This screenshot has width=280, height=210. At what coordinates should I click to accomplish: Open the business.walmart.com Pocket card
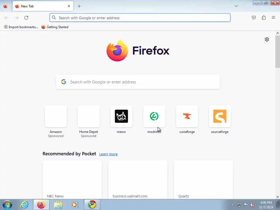click(x=138, y=180)
